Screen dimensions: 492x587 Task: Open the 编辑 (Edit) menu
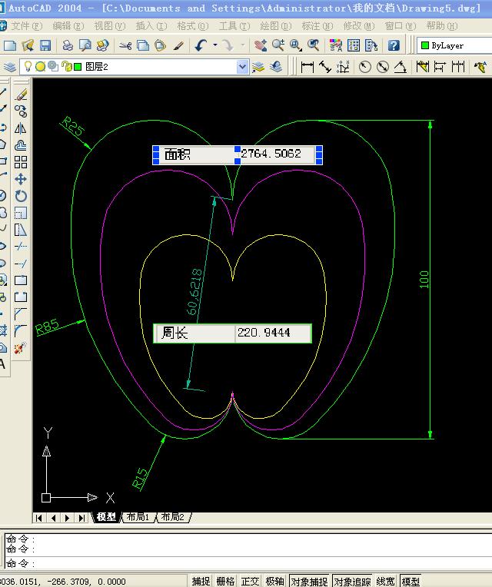pos(68,26)
